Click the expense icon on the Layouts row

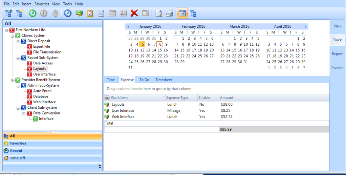107,104
